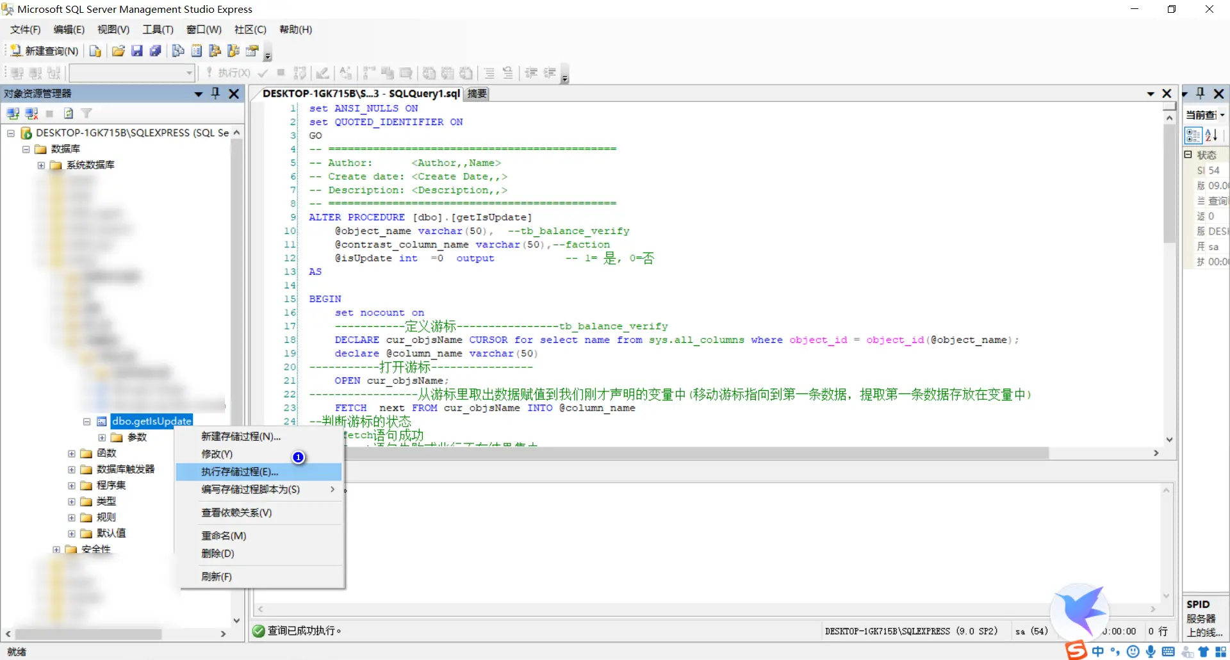Click the Object Explorer horizontal scrollbar thumb
Image resolution: width=1230 pixels, height=660 pixels.
88,634
